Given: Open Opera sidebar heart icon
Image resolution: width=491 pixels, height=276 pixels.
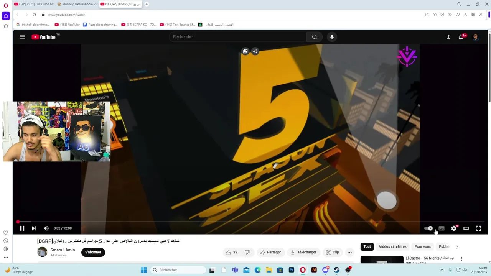Looking at the screenshot, I should (x=6, y=232).
